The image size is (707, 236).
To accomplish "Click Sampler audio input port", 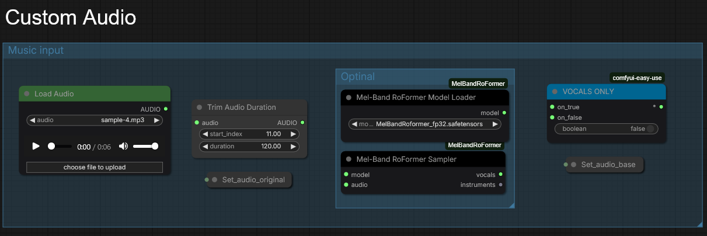I will [x=346, y=185].
